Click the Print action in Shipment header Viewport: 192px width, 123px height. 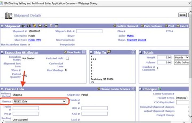(x=170, y=26)
